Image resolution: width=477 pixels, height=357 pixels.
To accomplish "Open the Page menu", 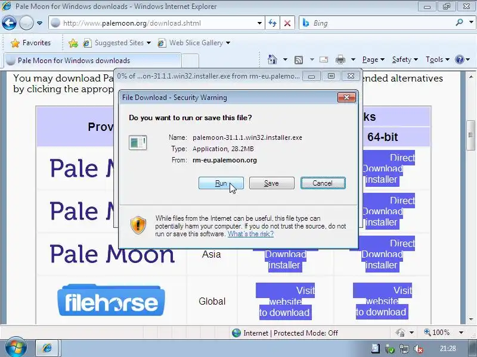I will tap(373, 59).
